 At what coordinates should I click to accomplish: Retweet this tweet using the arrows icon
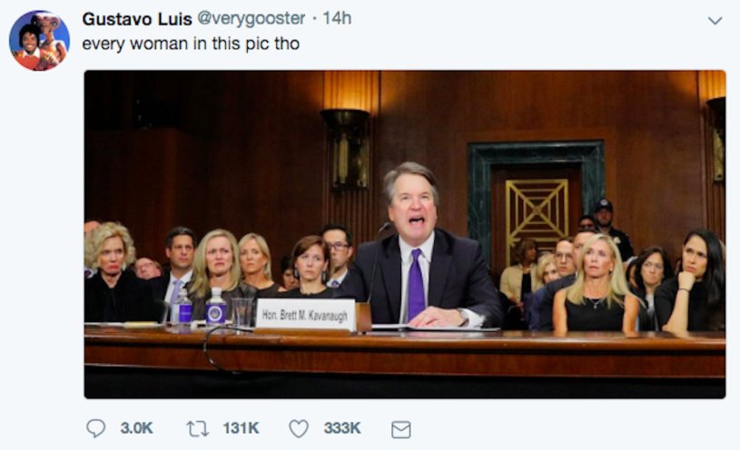[198, 428]
